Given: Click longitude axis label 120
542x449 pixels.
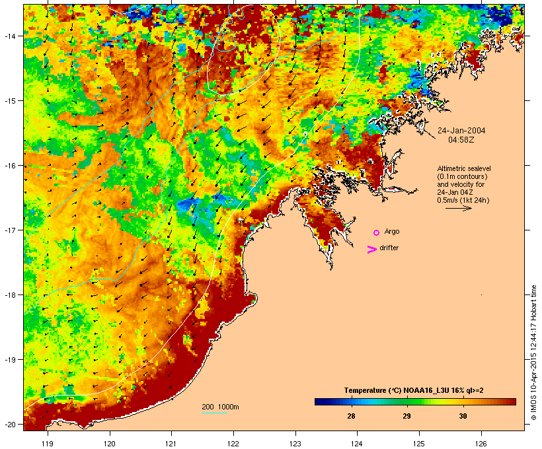Looking at the screenshot, I should point(110,443).
